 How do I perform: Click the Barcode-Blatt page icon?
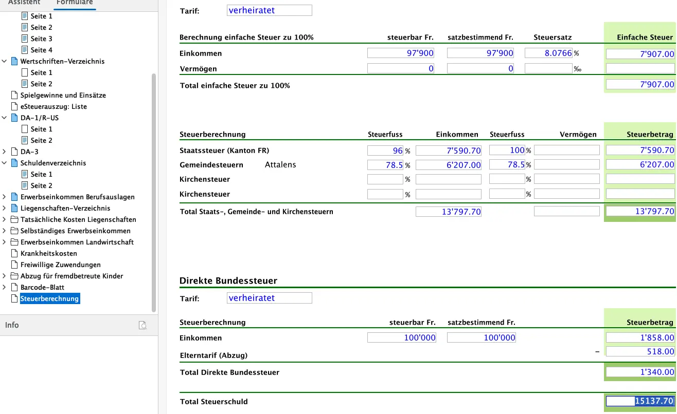point(14,287)
